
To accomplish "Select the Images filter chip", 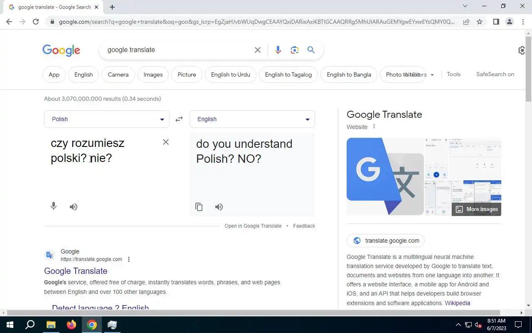I will [153, 75].
